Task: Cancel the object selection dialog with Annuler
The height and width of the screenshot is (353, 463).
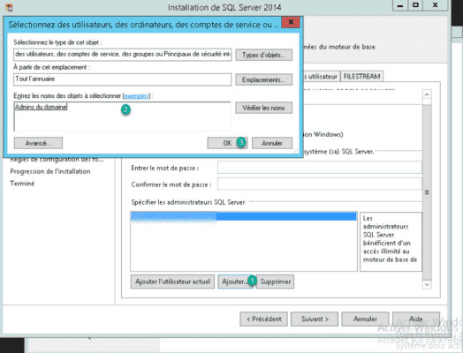Action: click(272, 143)
